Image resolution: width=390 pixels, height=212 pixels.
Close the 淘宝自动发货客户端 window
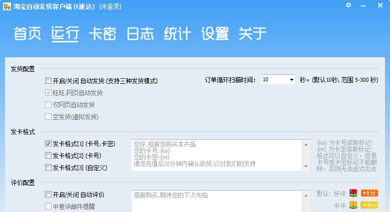380,5
